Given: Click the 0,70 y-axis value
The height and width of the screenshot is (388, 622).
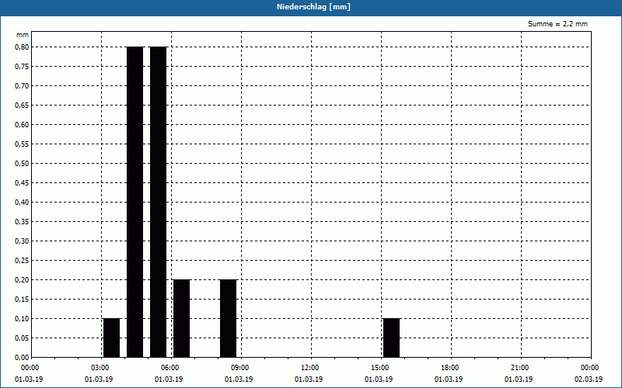Looking at the screenshot, I should (x=22, y=86).
